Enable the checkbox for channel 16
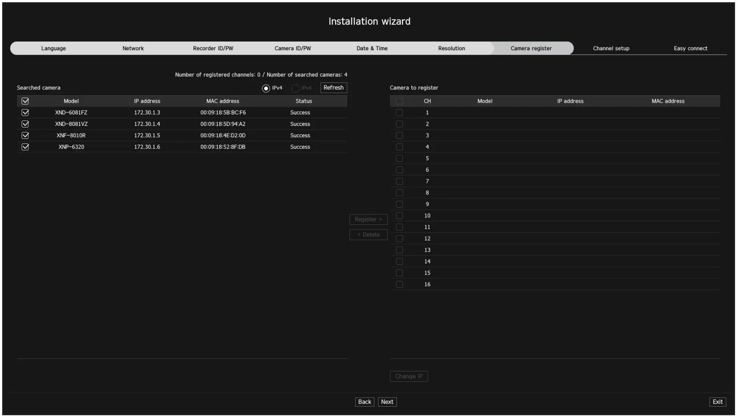This screenshot has height=419, width=738. coord(400,284)
